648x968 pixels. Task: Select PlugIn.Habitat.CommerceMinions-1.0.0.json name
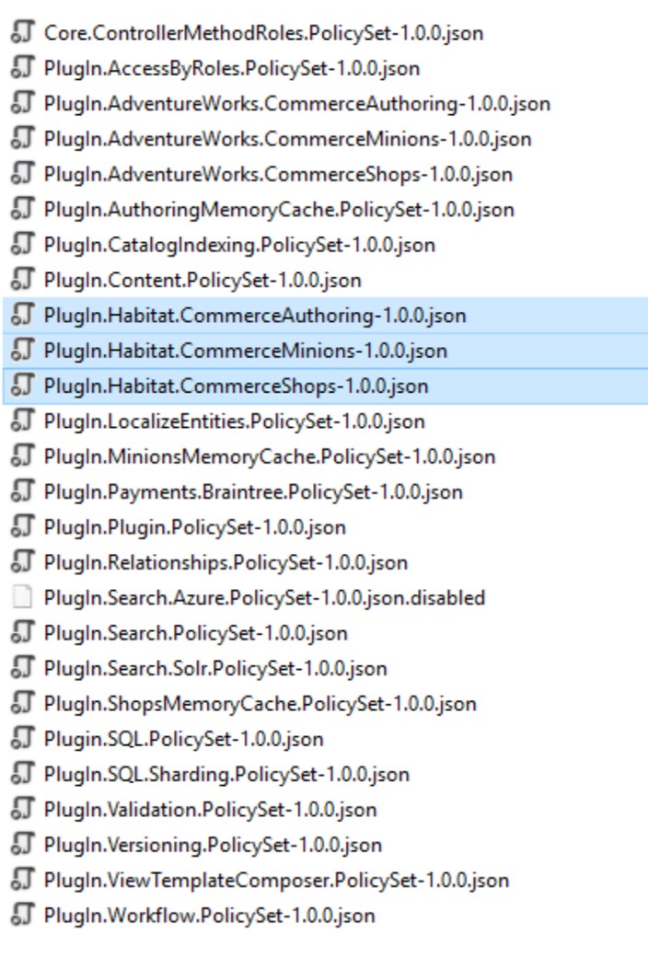(x=245, y=351)
